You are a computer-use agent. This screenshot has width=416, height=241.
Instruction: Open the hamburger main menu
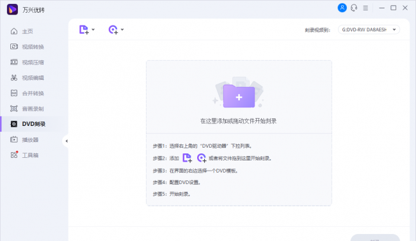coord(365,8)
